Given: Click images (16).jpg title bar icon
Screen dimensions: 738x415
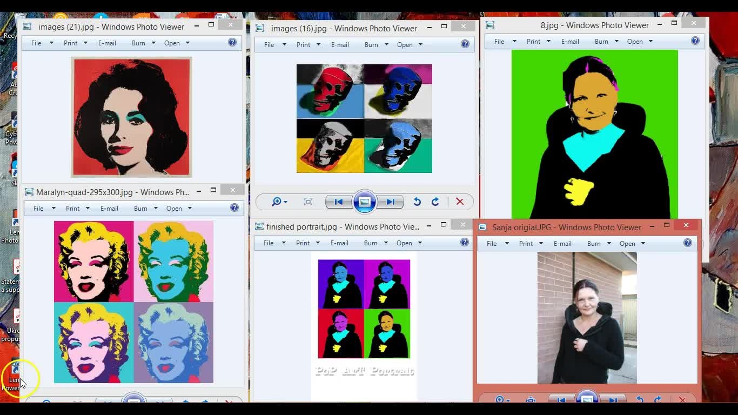Looking at the screenshot, I should pyautogui.click(x=260, y=28).
